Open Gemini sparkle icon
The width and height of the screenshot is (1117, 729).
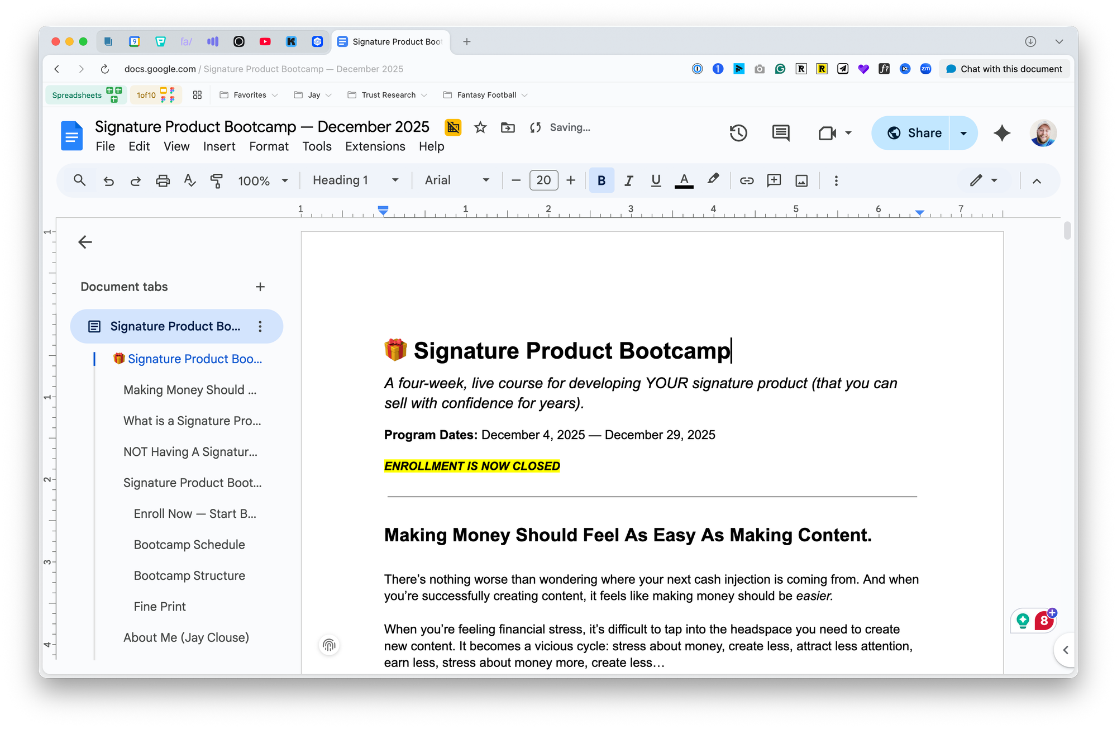(x=1002, y=133)
